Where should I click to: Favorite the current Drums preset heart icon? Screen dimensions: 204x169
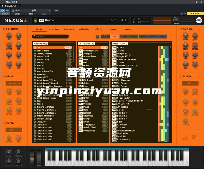click(107, 21)
